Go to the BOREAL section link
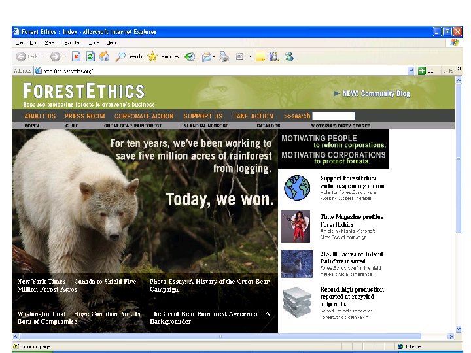 click(33, 126)
